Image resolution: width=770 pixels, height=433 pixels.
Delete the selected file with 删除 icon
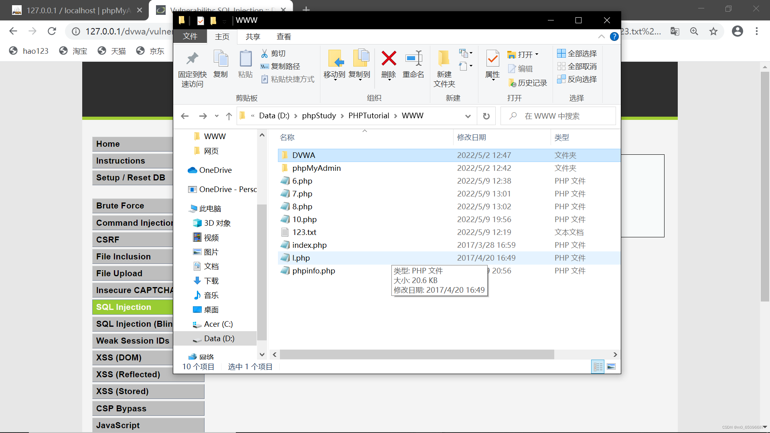pos(388,64)
